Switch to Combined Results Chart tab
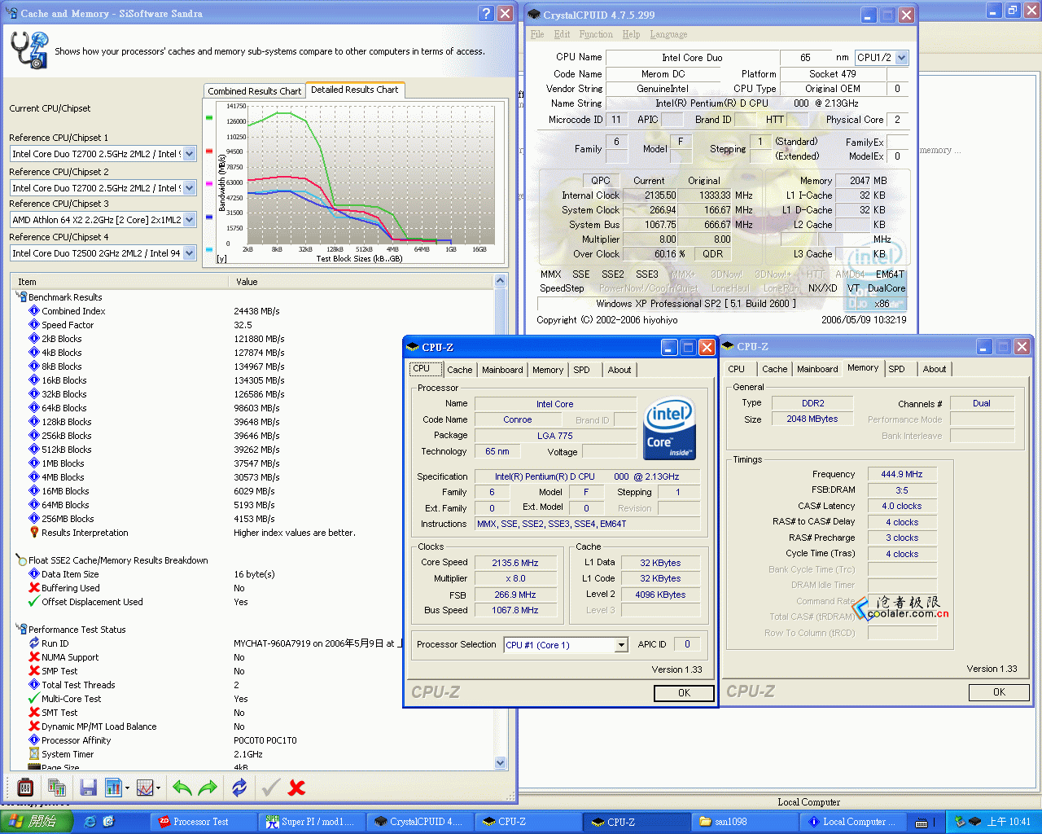The height and width of the screenshot is (834, 1042). point(254,91)
